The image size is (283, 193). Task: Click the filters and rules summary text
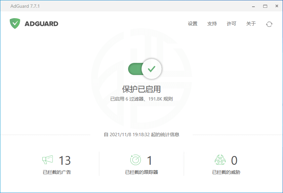click(141, 99)
